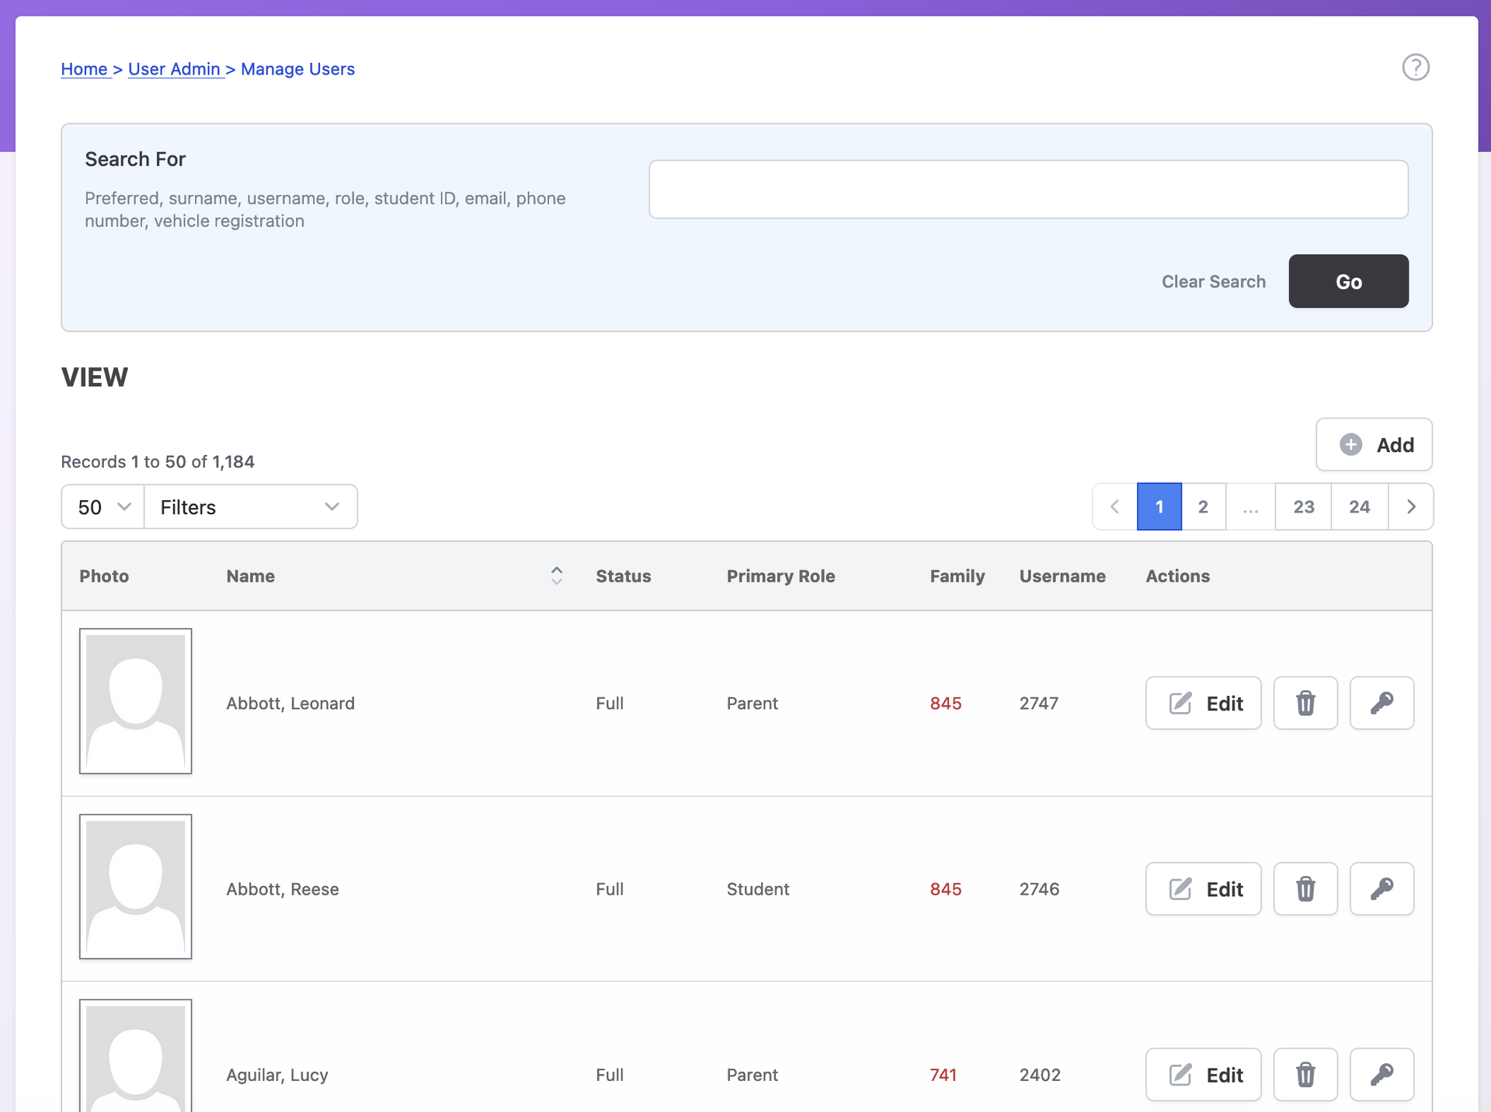This screenshot has width=1491, height=1112.
Task: Reset password for Abbott, Leonard key icon
Action: tap(1382, 703)
